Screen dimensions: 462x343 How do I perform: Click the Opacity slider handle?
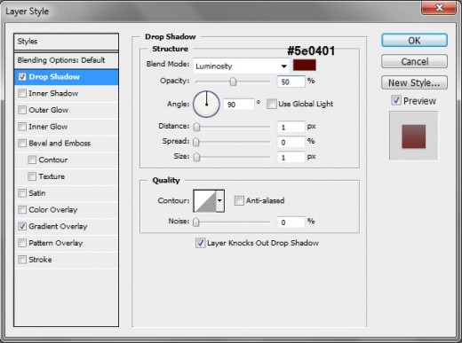(233, 82)
